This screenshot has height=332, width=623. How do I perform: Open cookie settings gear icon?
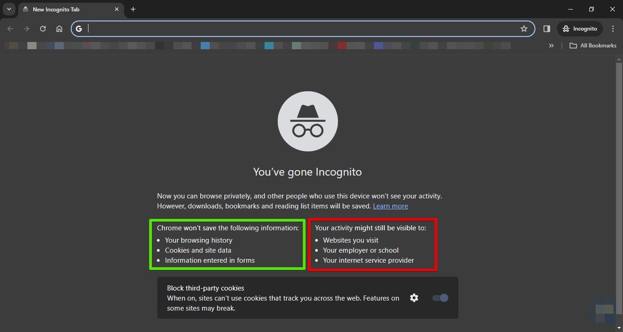coord(414,298)
